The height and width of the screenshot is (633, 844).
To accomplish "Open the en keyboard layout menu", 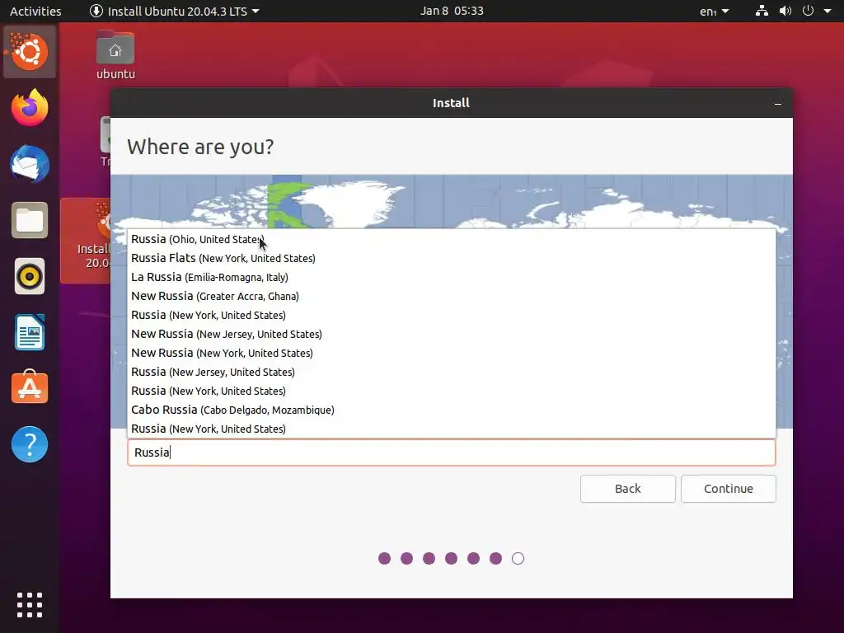I will 715,11.
